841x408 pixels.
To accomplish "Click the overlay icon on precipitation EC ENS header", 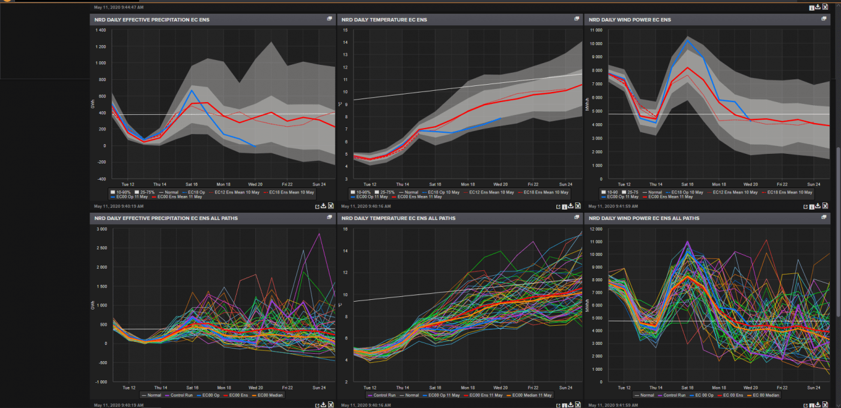I will (x=329, y=19).
